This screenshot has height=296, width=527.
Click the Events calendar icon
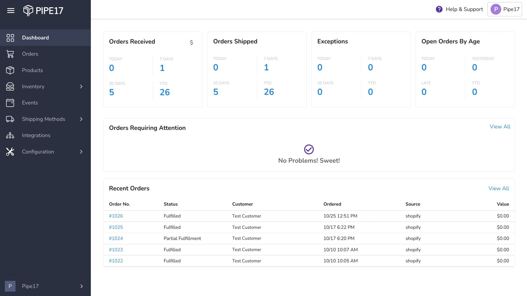(x=10, y=103)
